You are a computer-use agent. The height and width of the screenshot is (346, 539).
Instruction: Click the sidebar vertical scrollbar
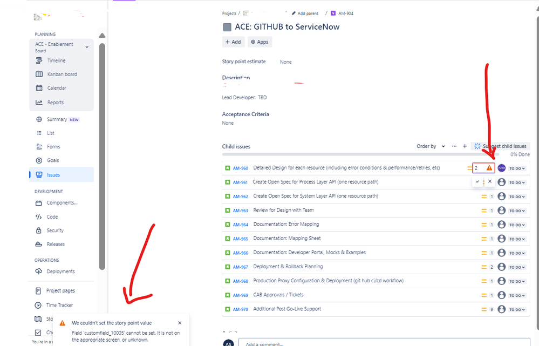[x=102, y=157]
